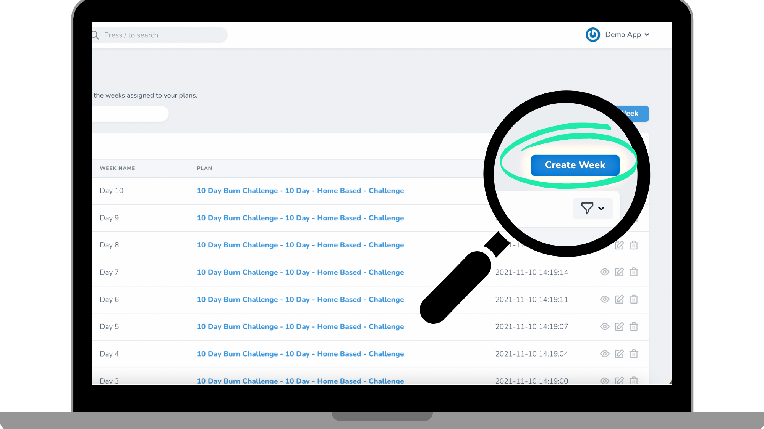764x429 pixels.
Task: Click trash icon for Day 7
Action: pyautogui.click(x=634, y=272)
